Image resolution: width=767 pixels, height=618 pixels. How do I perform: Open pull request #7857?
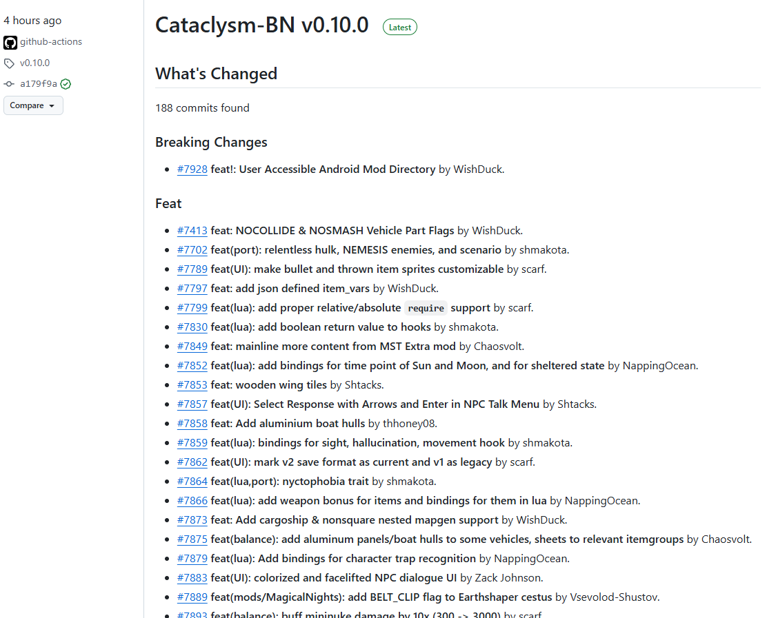pos(192,404)
